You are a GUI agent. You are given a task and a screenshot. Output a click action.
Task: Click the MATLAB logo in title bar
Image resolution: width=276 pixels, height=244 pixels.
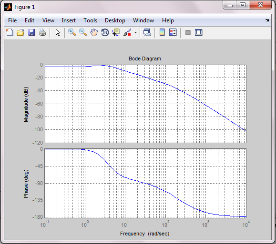click(8, 7)
